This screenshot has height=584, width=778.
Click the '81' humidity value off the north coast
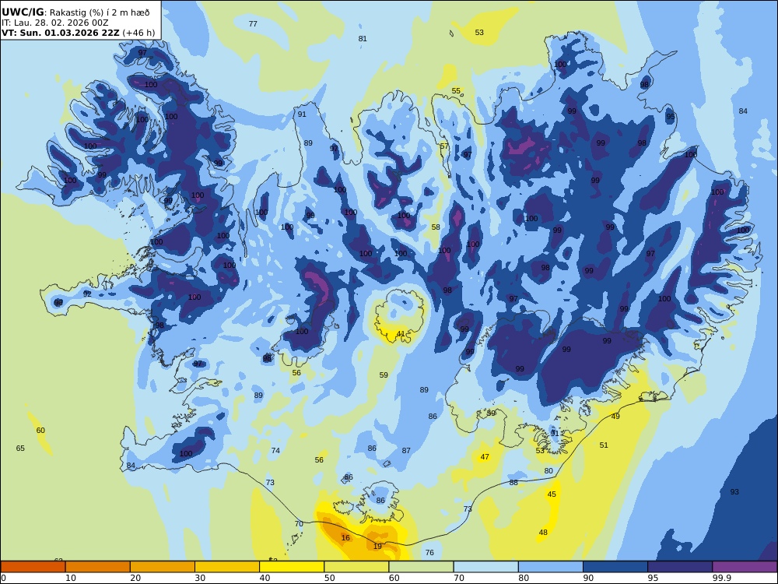tap(363, 39)
